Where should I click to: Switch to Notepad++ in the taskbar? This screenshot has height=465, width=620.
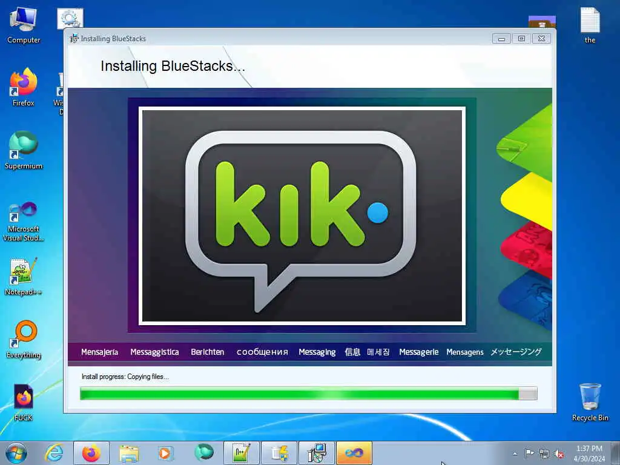click(242, 453)
